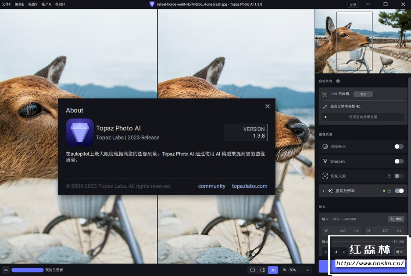Click the face recovery icon
411x276 pixels.
(325, 176)
